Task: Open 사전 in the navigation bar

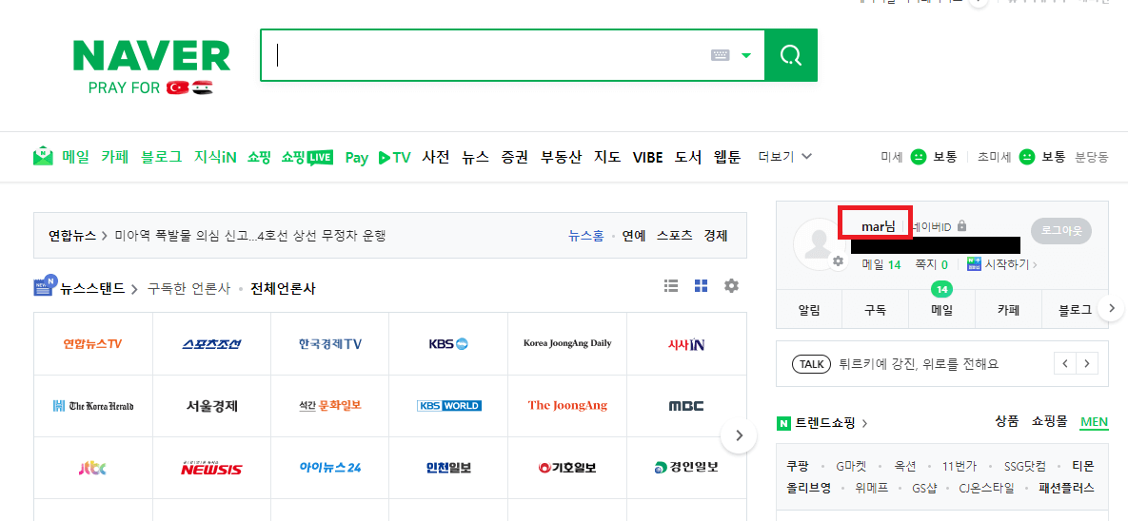Action: click(x=436, y=157)
